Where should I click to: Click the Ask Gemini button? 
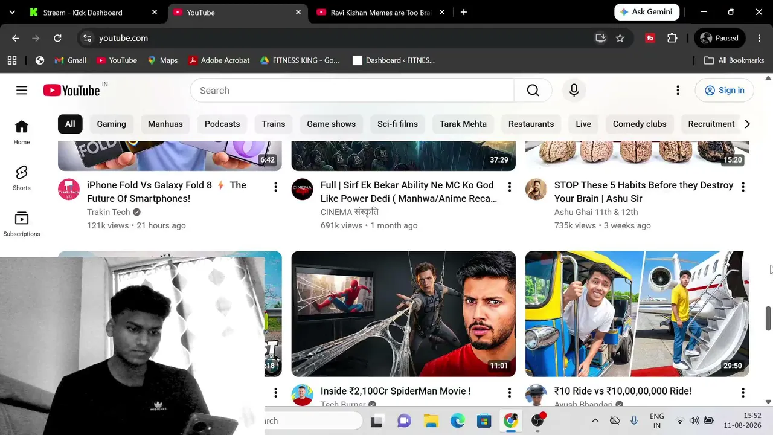647,12
